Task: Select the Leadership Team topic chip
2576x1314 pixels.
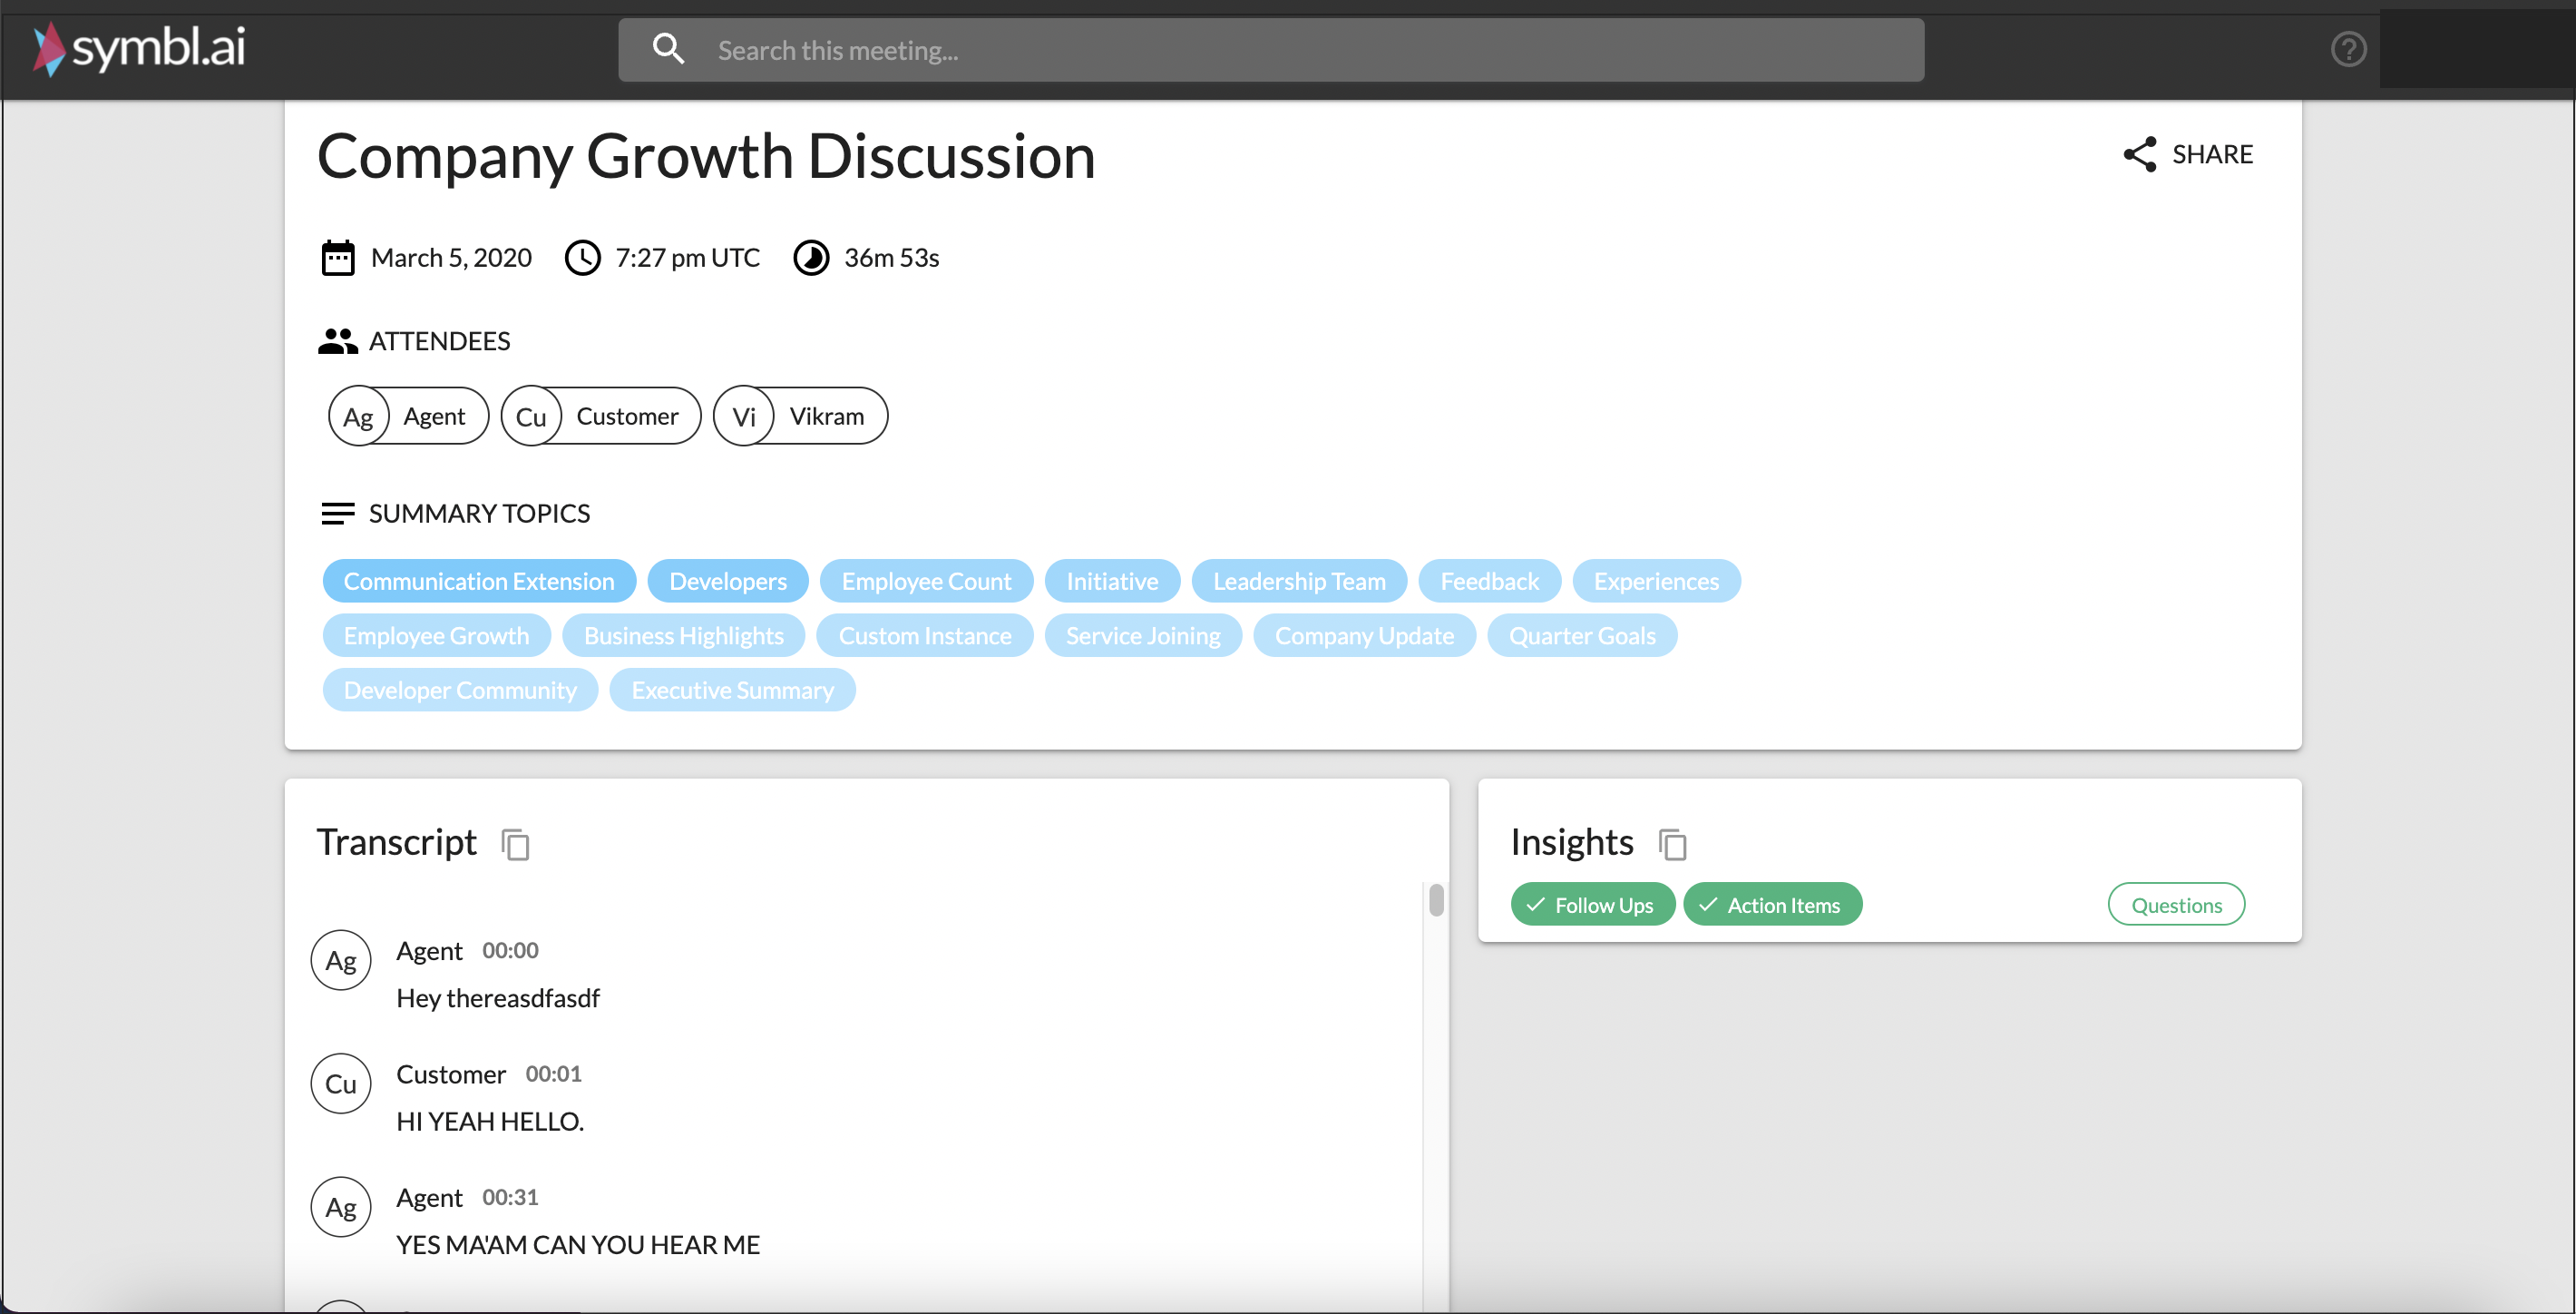Action: 1299,582
